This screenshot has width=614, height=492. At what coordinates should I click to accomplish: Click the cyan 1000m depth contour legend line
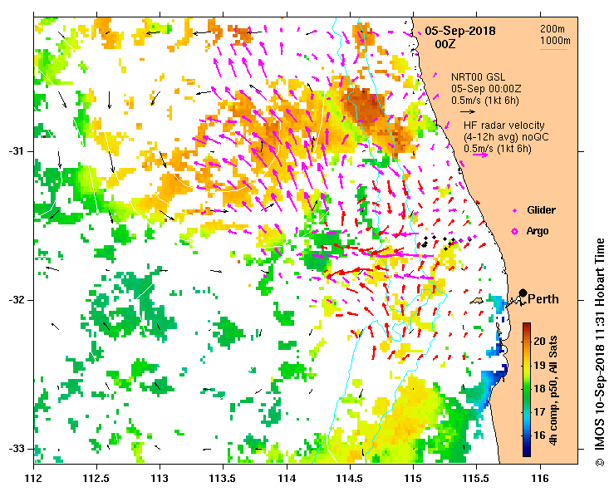(x=553, y=49)
